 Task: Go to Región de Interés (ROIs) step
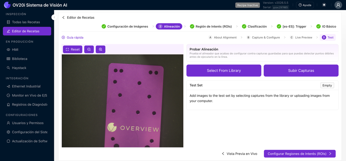click(211, 26)
